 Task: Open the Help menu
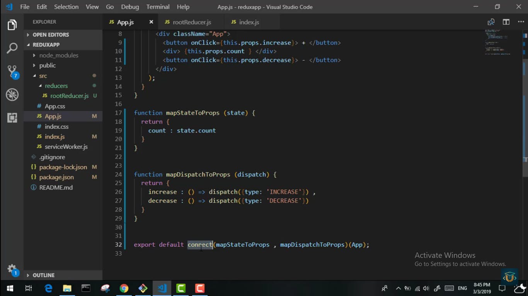[x=183, y=7]
